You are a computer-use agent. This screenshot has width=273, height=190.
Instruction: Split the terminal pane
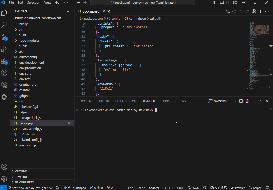pos(241,101)
